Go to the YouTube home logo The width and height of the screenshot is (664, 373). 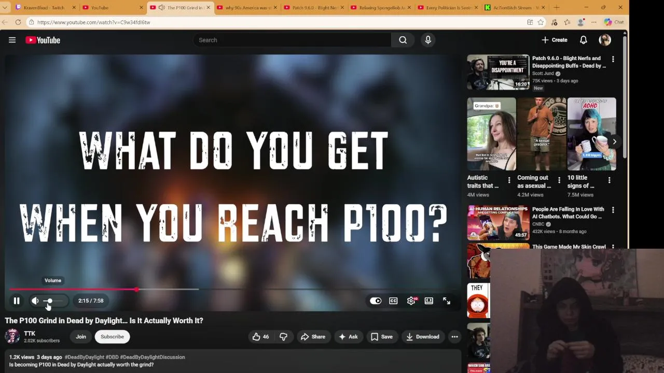[43, 40]
